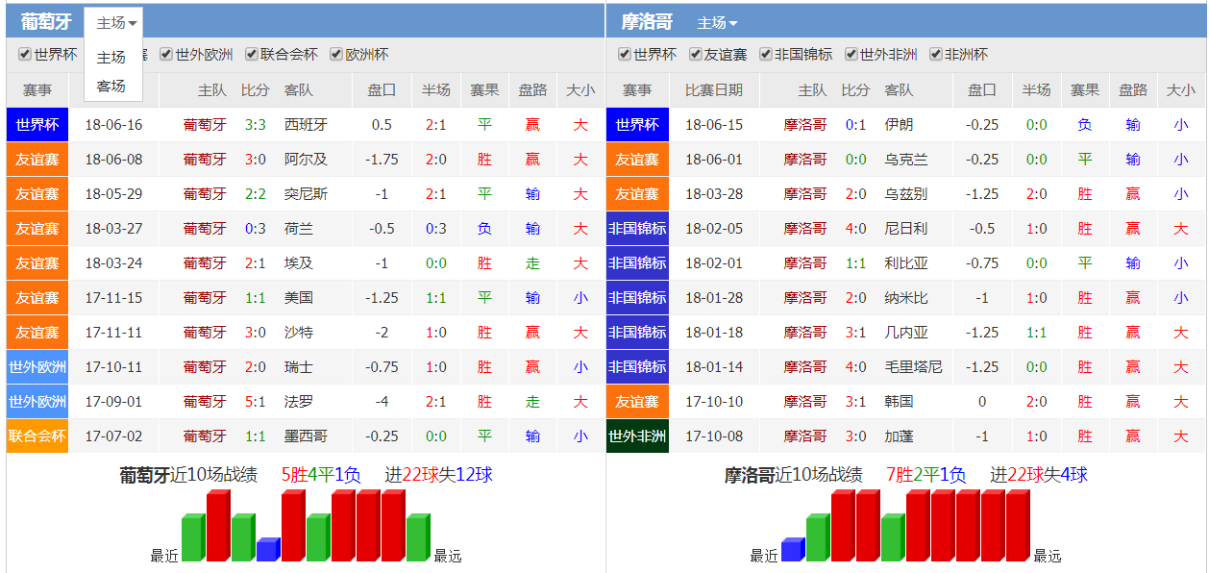Click opponent name 瑞士
This screenshot has width=1209, height=573.
click(299, 367)
